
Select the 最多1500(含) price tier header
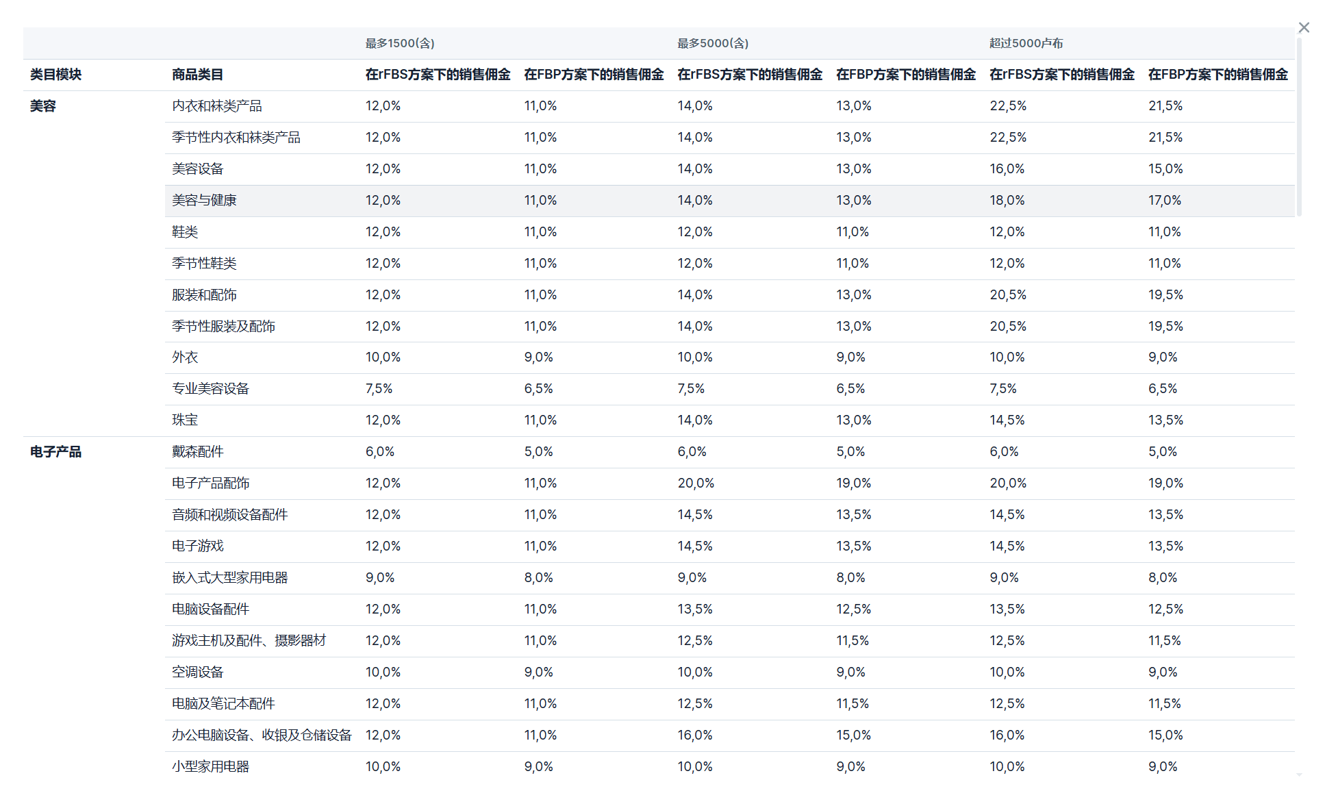tap(400, 43)
